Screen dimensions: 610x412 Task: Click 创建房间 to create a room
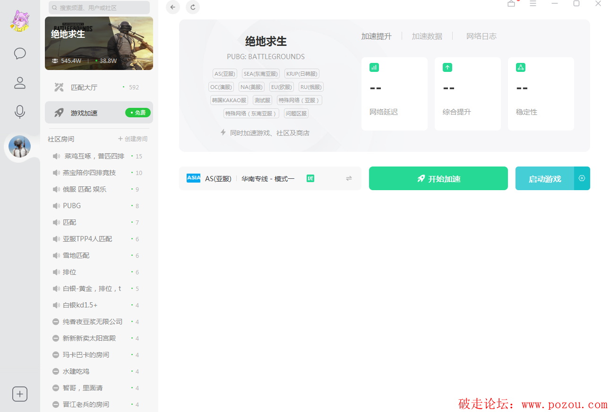pyautogui.click(x=133, y=139)
